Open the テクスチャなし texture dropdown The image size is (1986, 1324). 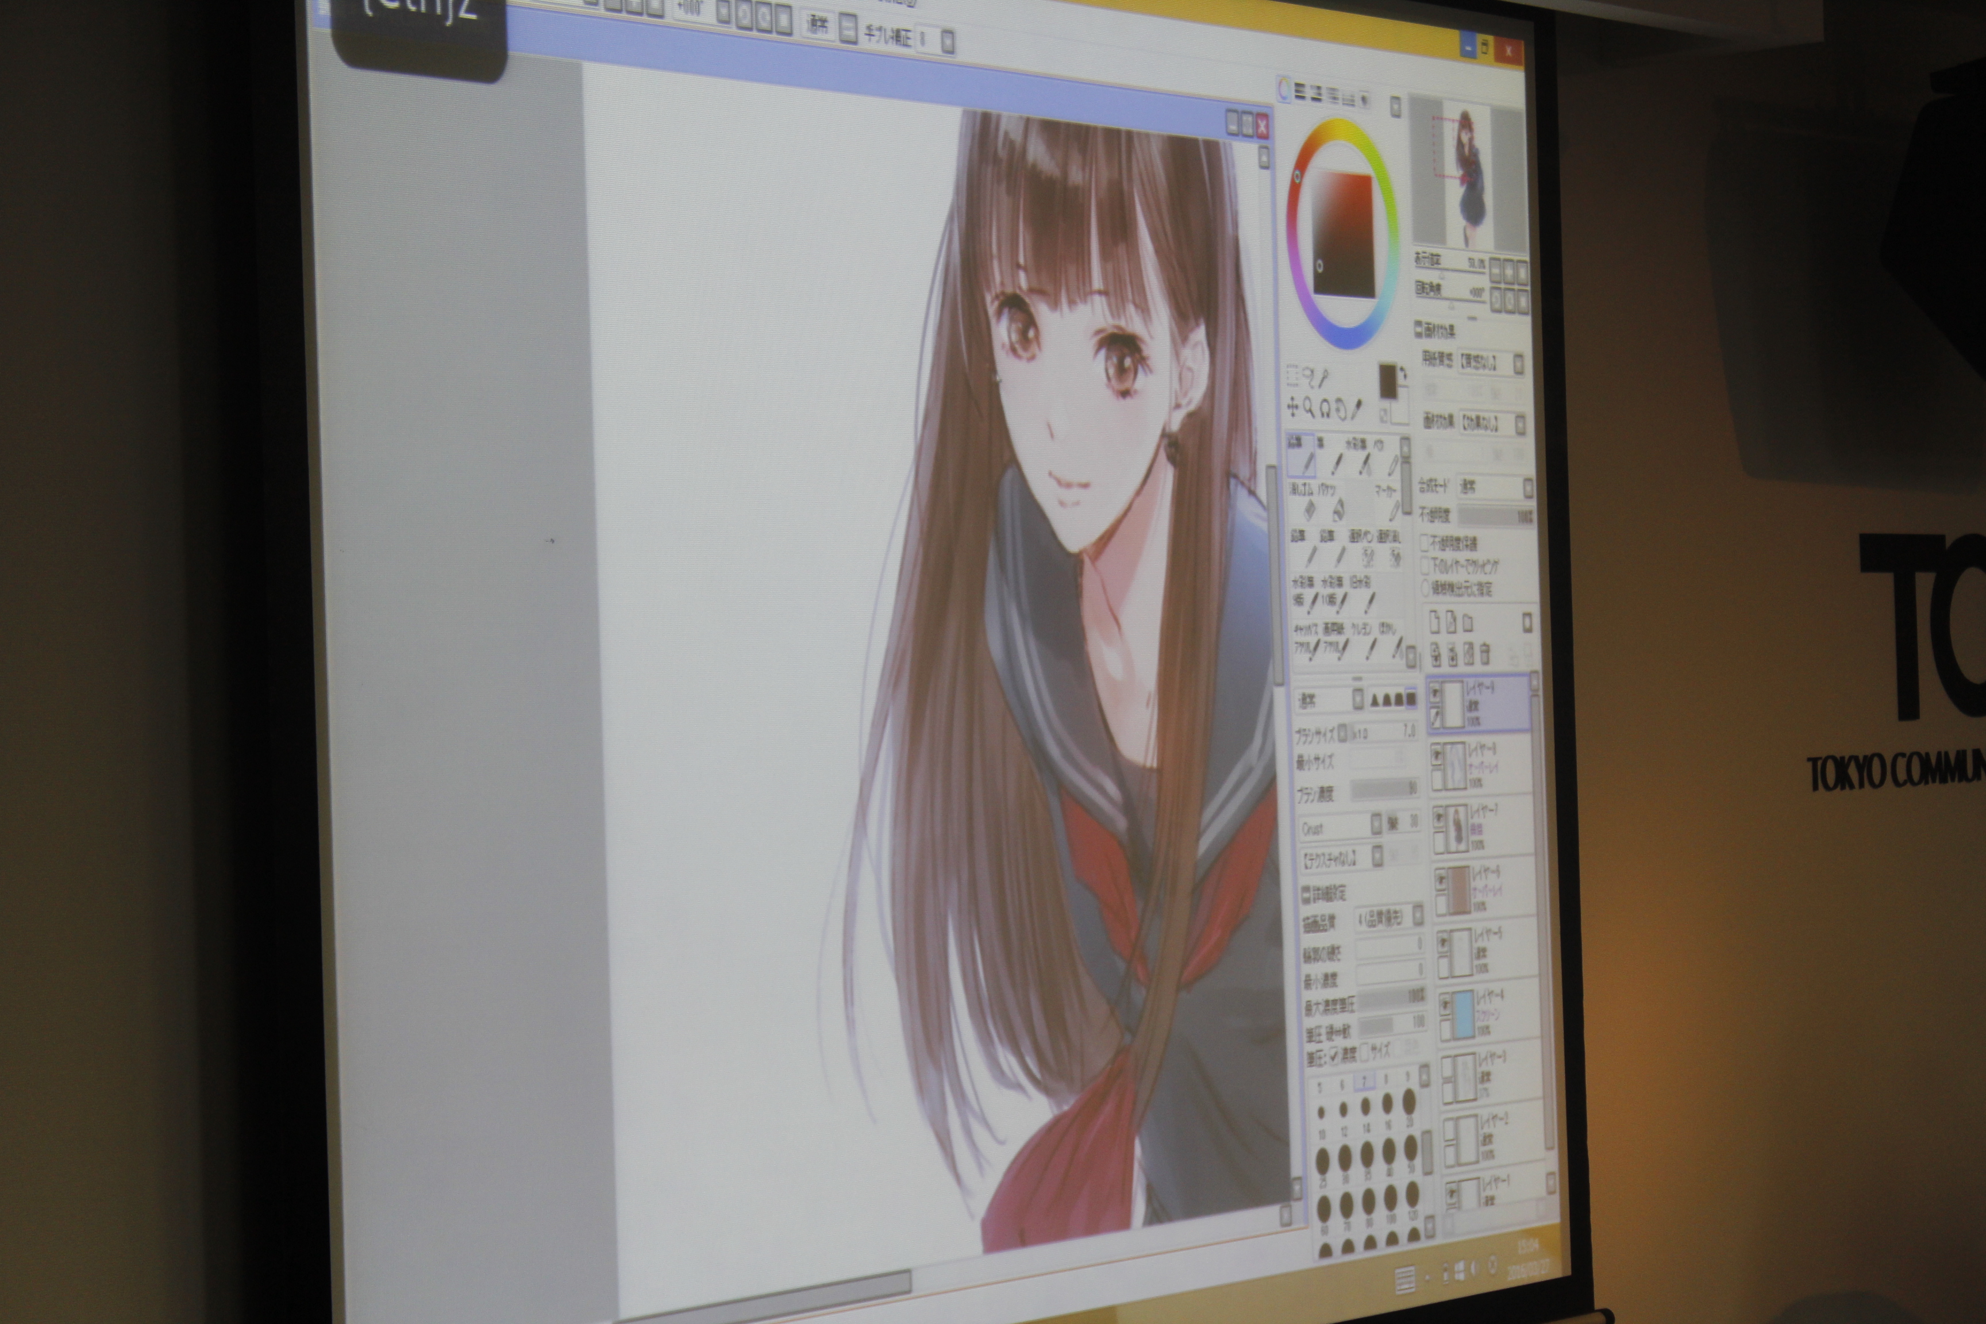point(1342,859)
